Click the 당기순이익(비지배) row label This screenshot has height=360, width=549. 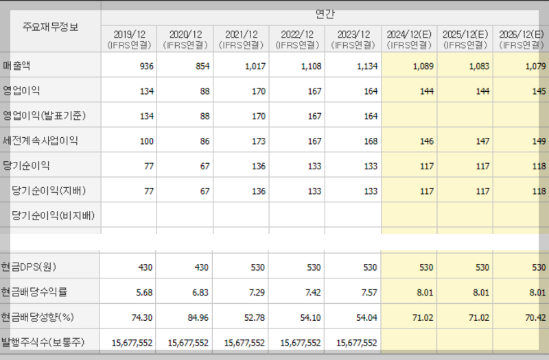pos(54,215)
